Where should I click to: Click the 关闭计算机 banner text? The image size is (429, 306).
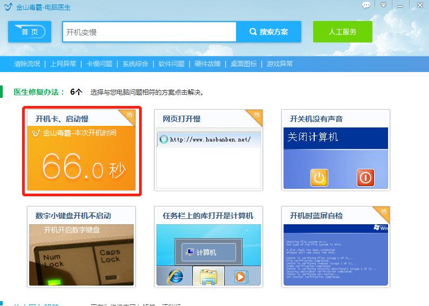coord(313,137)
